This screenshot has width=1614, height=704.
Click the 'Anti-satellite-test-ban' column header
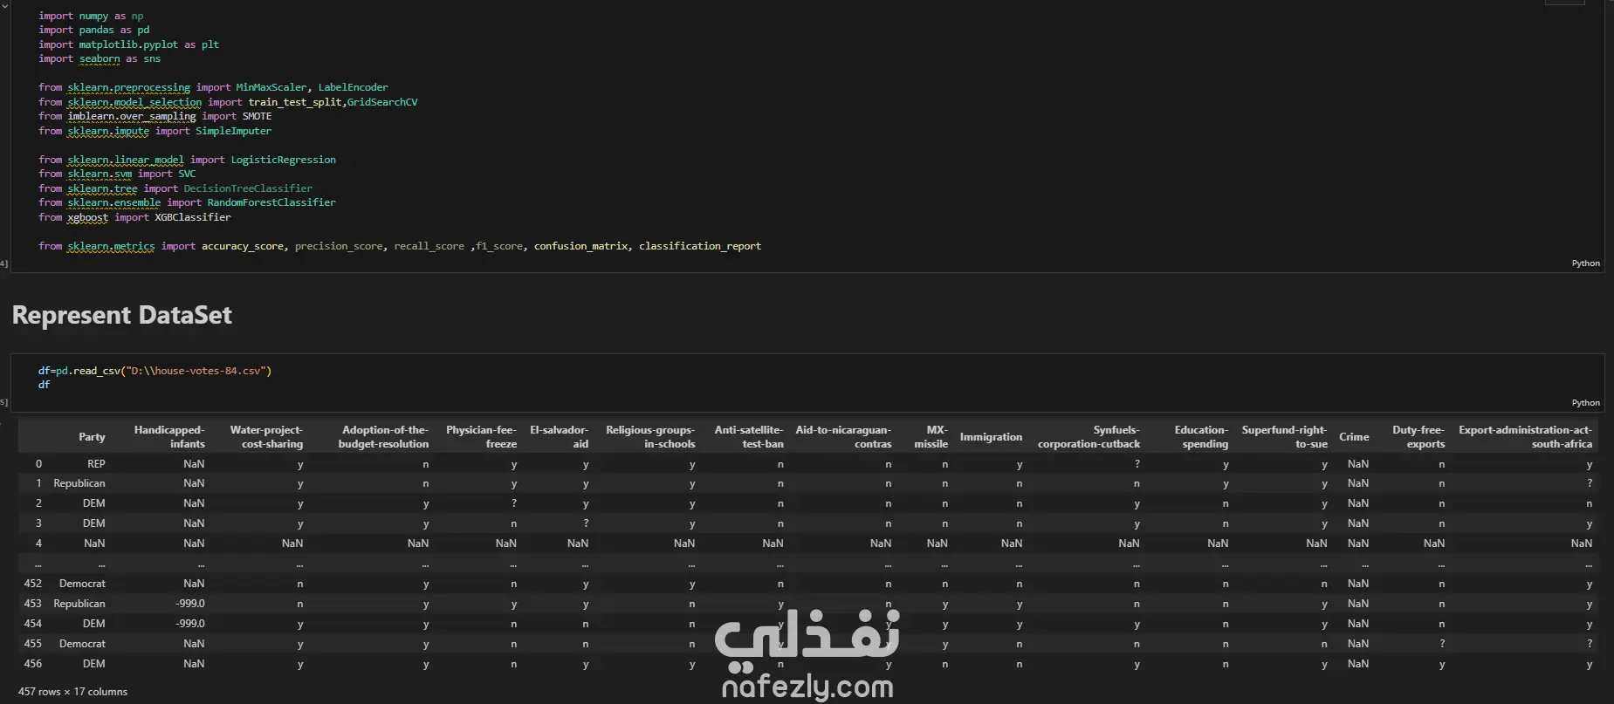click(x=749, y=437)
